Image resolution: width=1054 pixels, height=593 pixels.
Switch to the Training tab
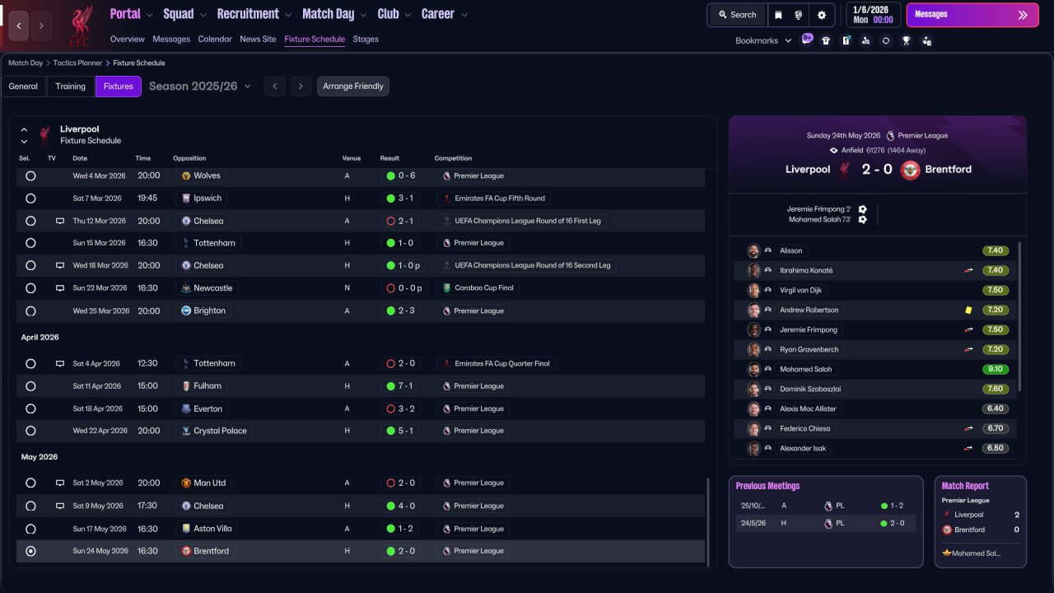tap(71, 86)
